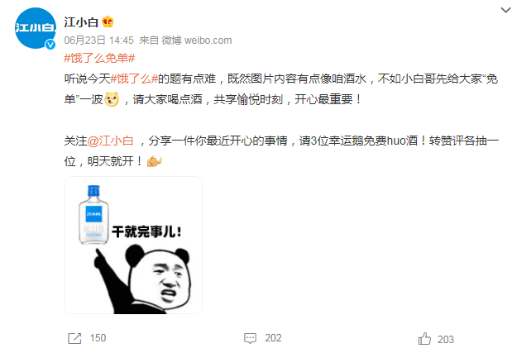Click the repost share icon
512x353 pixels.
[x=74, y=338]
